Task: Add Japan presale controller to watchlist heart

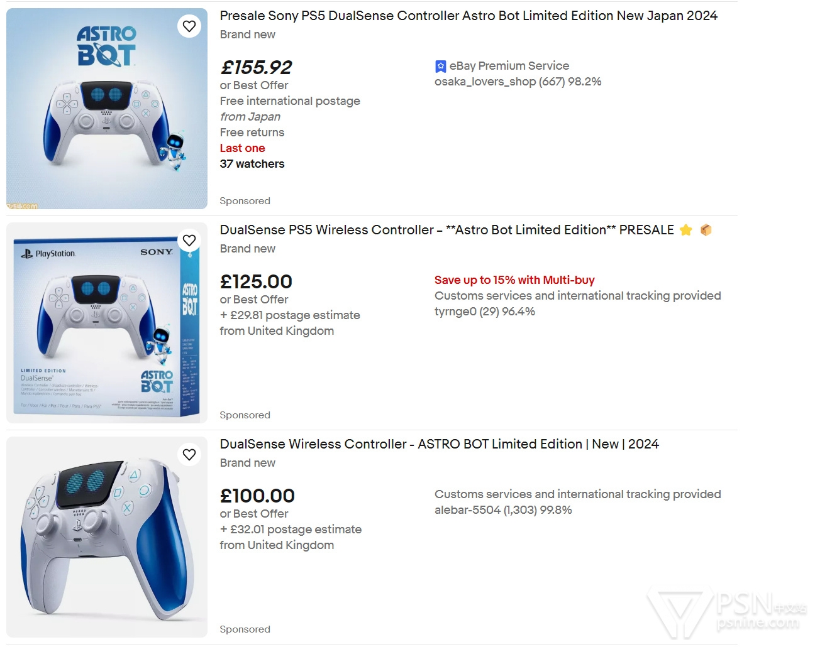Action: 189,26
